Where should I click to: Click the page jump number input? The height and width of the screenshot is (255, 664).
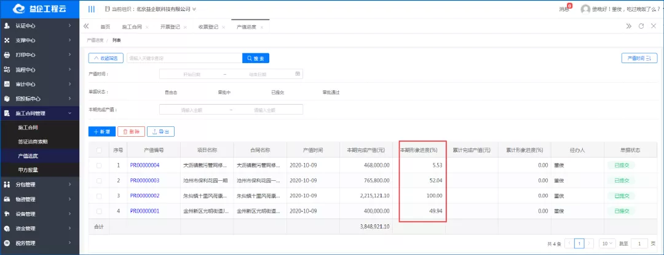[639, 243]
